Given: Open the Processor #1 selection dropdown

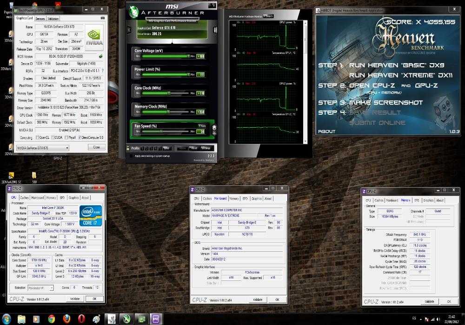Looking at the screenshot, I should click(40, 288).
